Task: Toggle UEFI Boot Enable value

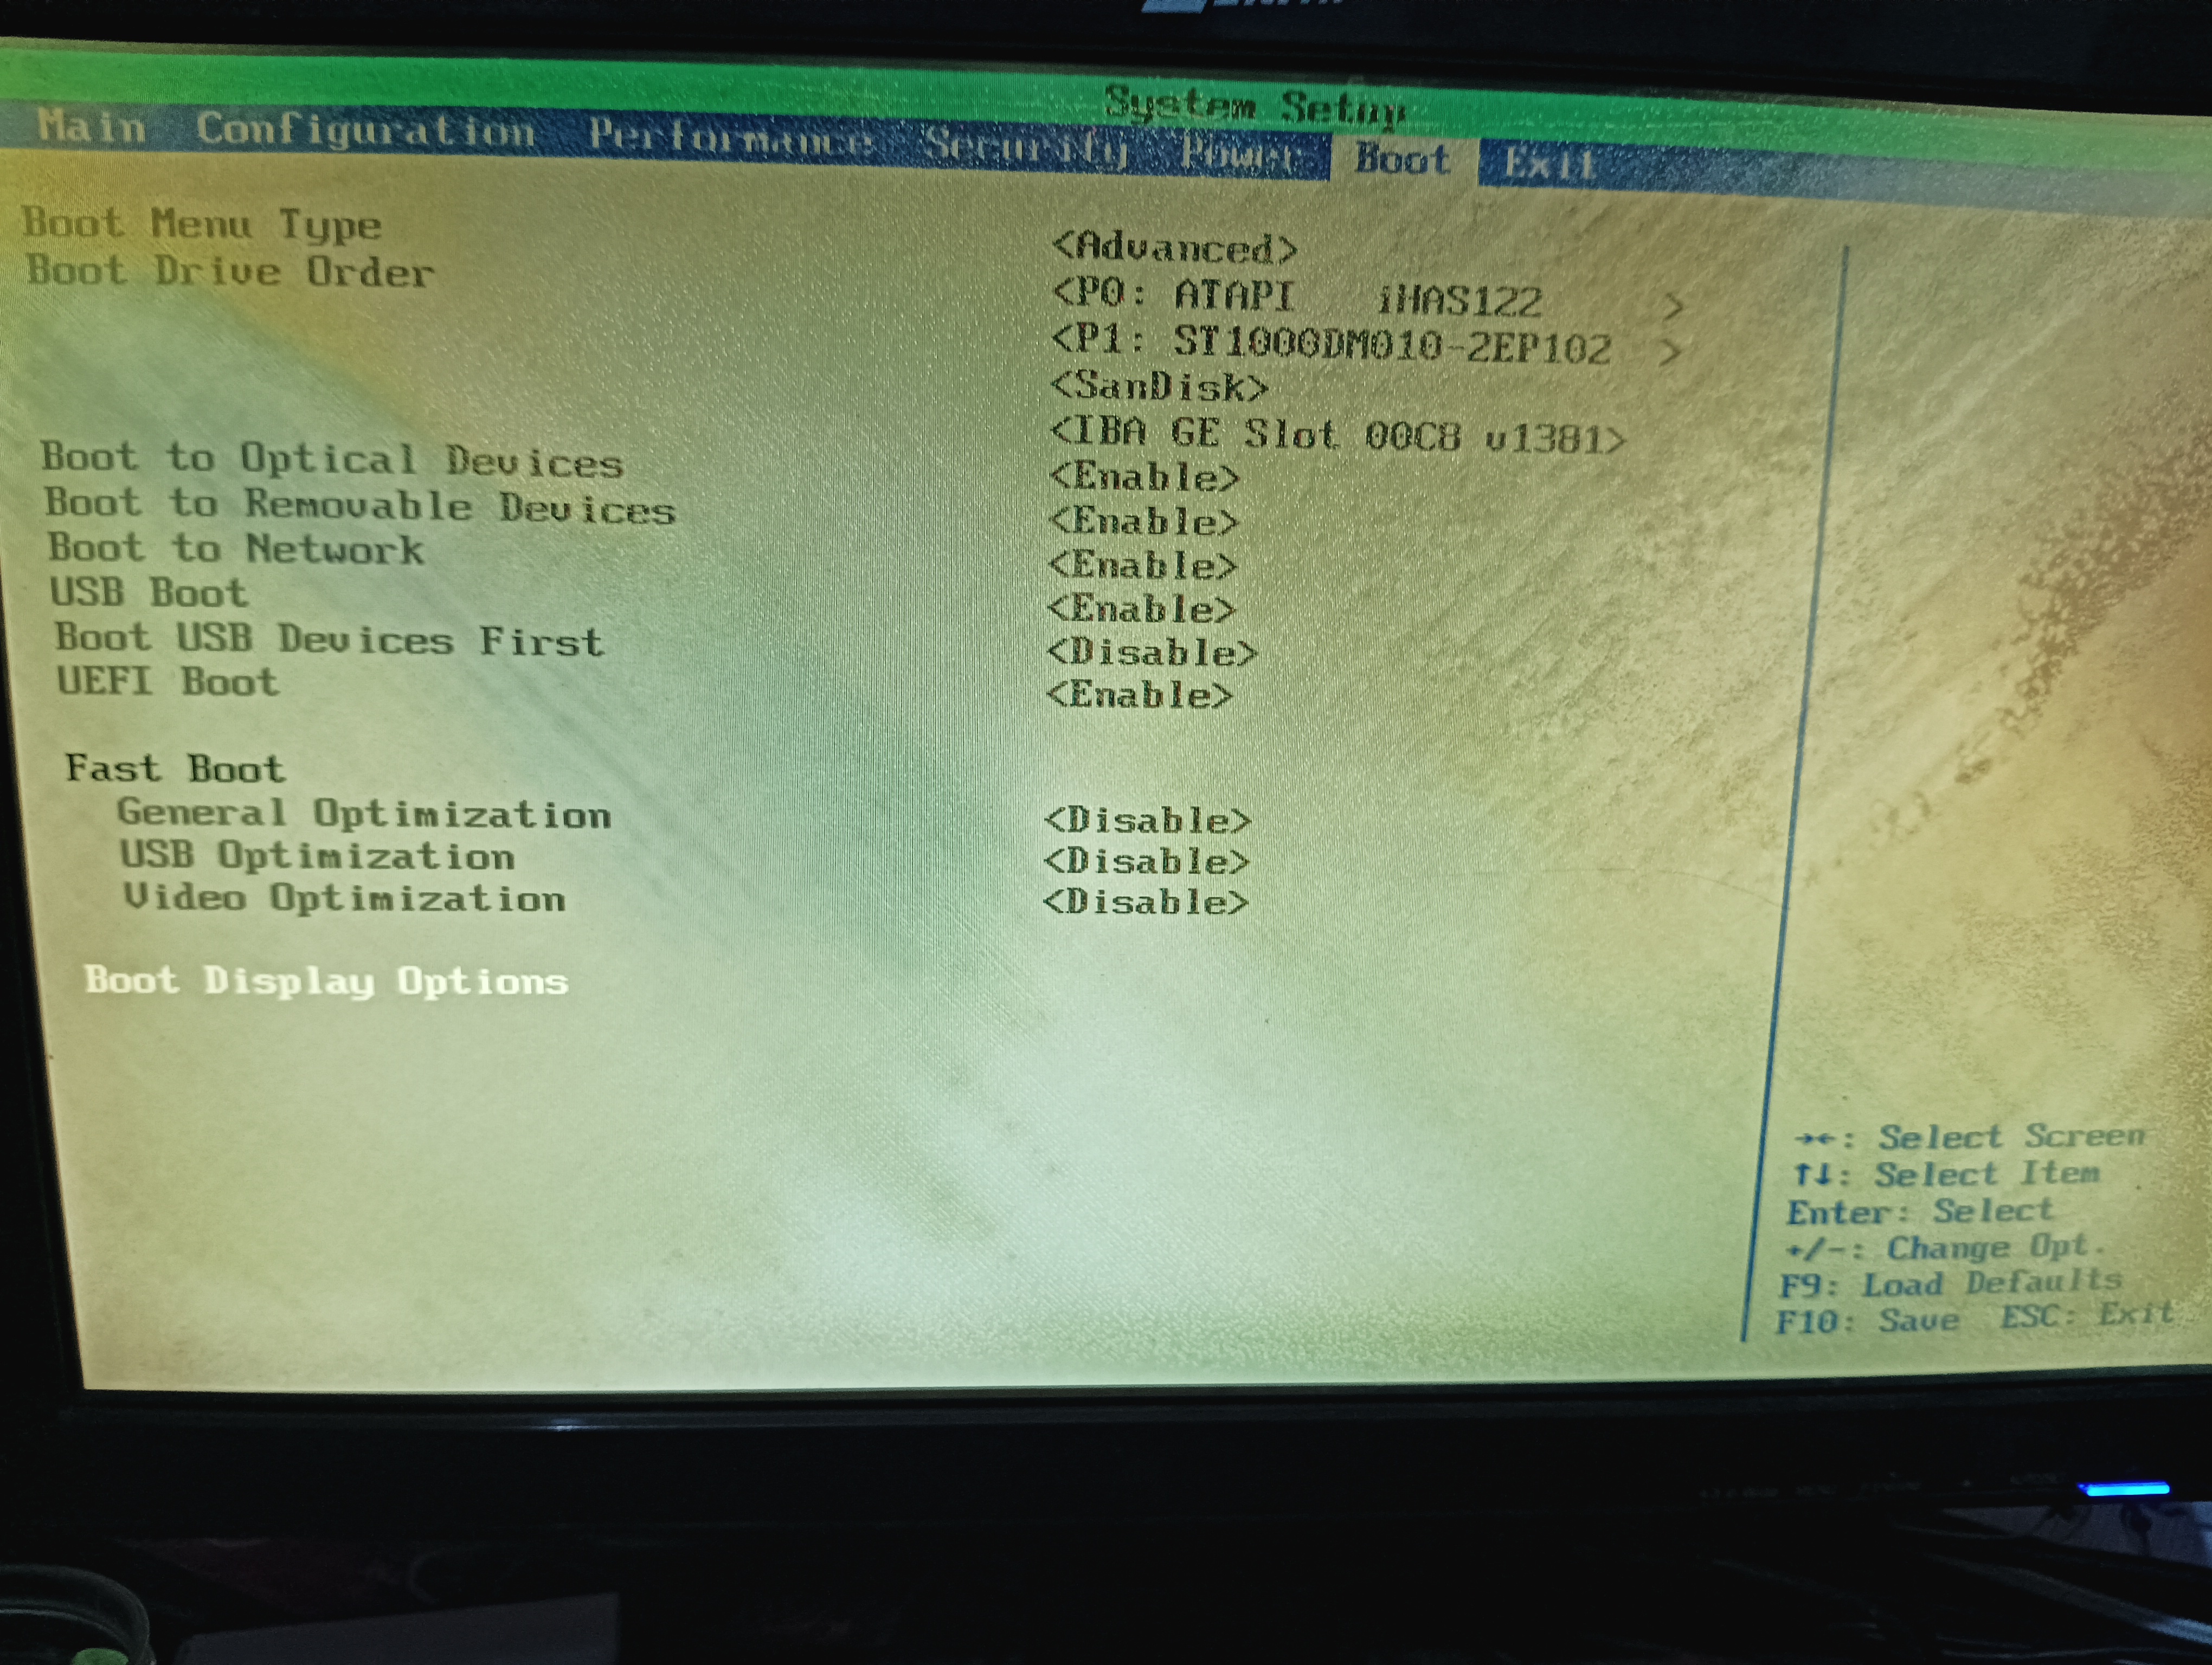Action: pyautogui.click(x=1140, y=695)
